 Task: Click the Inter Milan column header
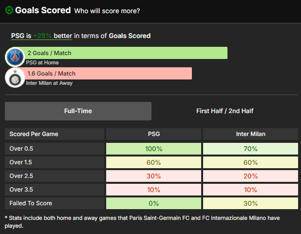click(x=250, y=134)
